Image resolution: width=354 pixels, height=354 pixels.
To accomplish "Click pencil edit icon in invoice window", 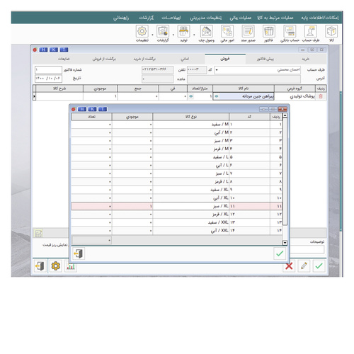I will coord(304,266).
